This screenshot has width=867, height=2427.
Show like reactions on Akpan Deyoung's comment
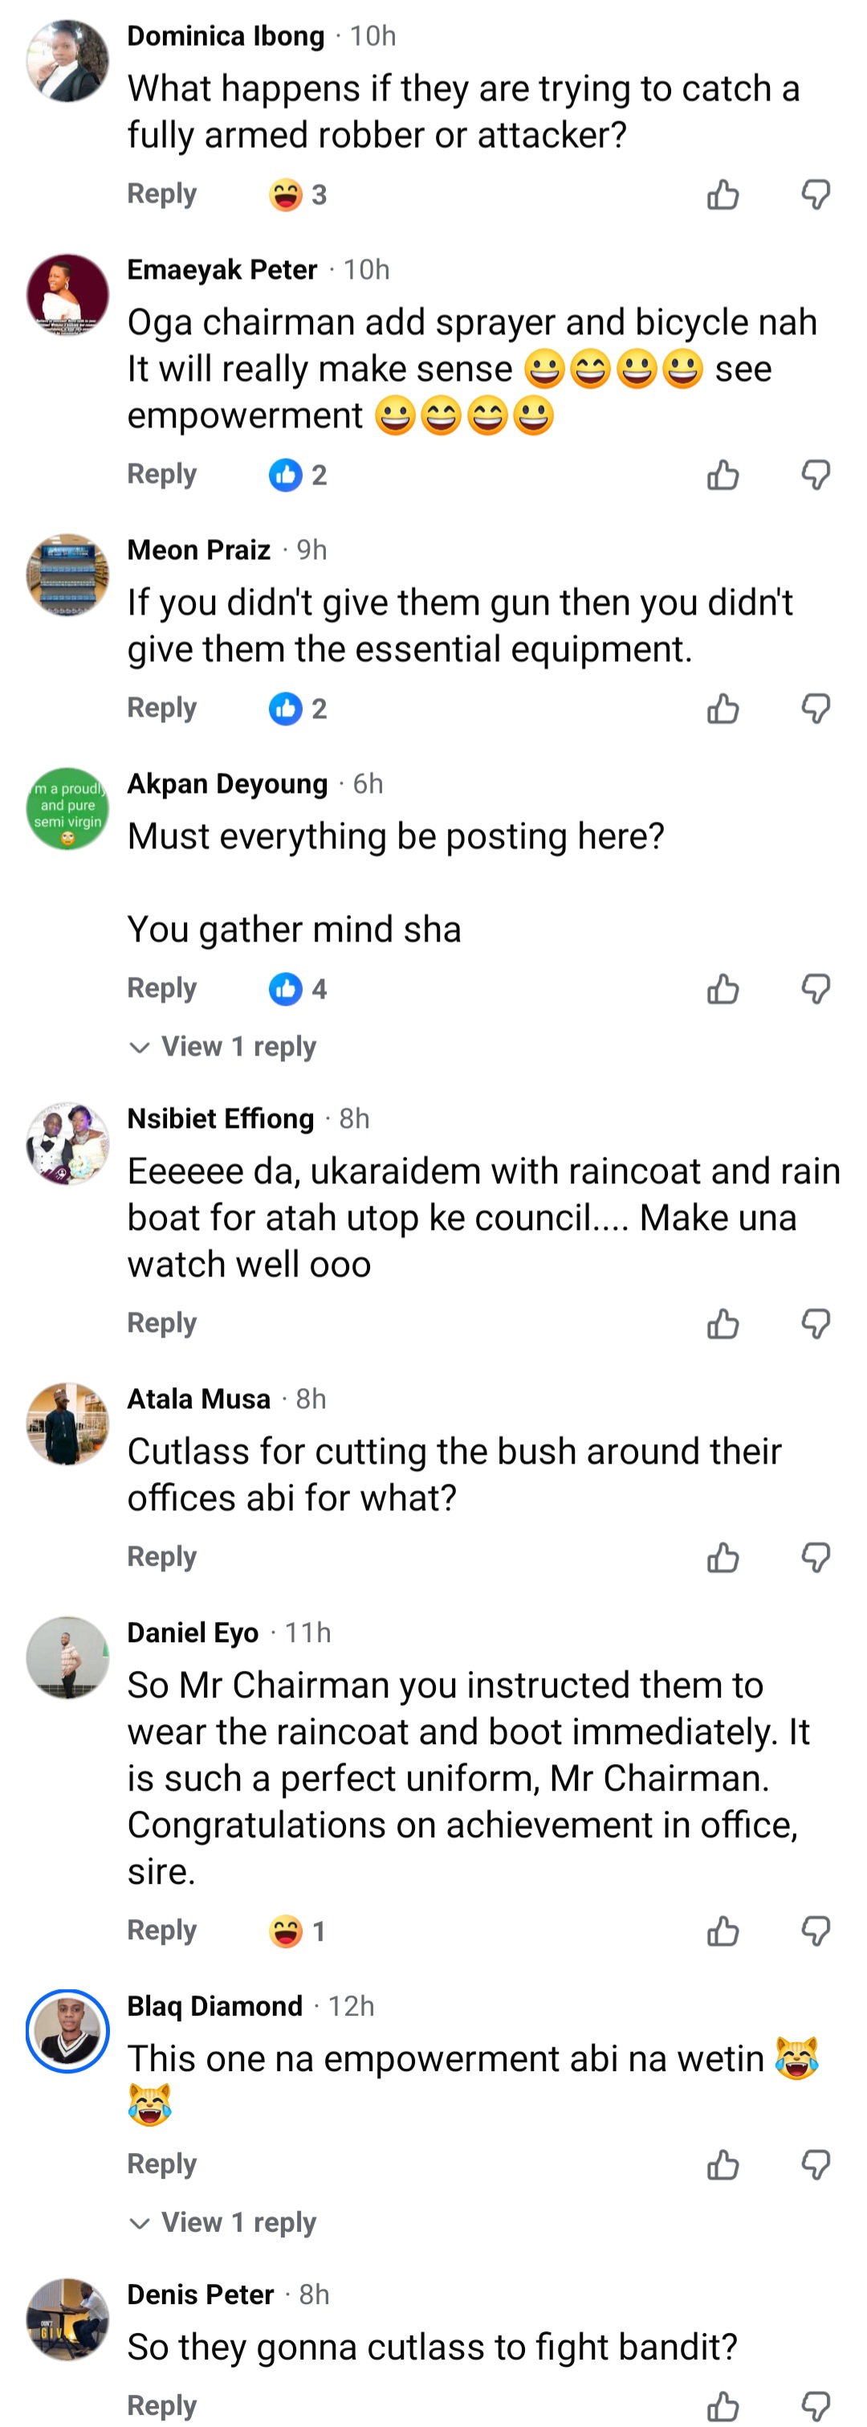point(296,989)
